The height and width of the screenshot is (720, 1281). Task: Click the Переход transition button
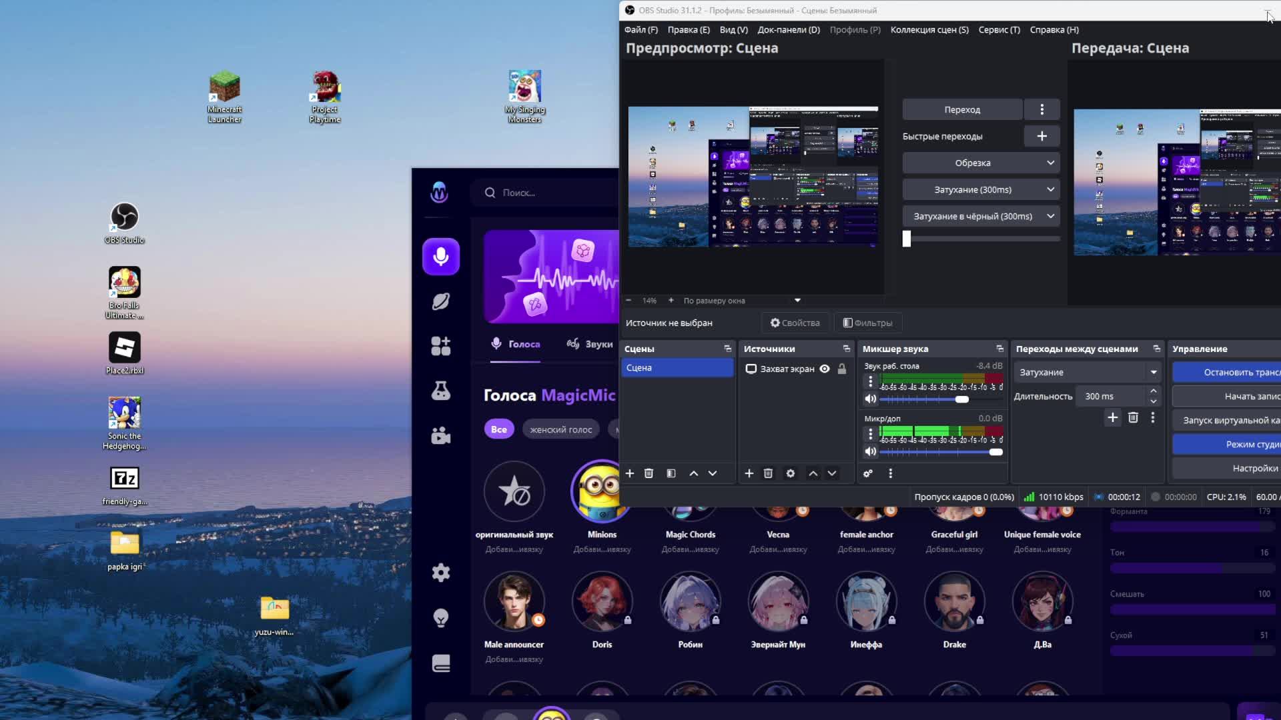[x=962, y=109]
